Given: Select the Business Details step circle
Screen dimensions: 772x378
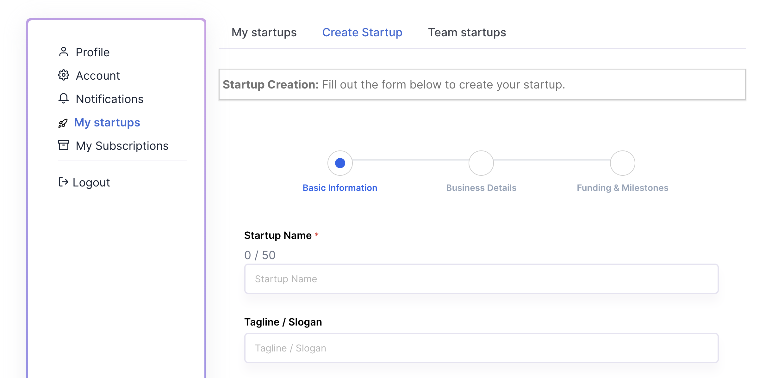Looking at the screenshot, I should [481, 163].
